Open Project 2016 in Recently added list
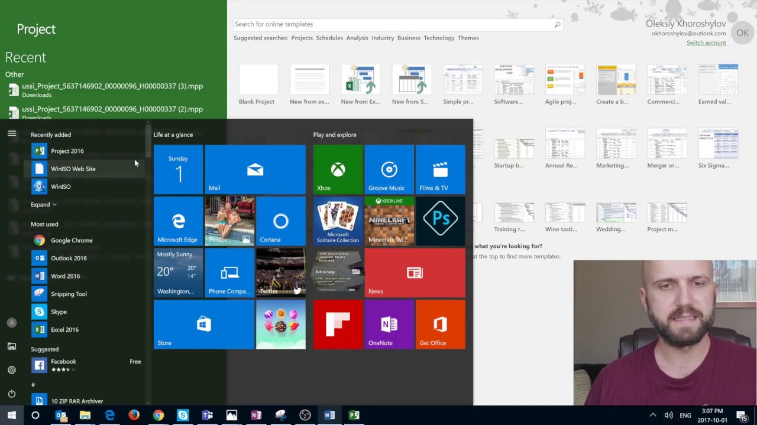 (86, 151)
